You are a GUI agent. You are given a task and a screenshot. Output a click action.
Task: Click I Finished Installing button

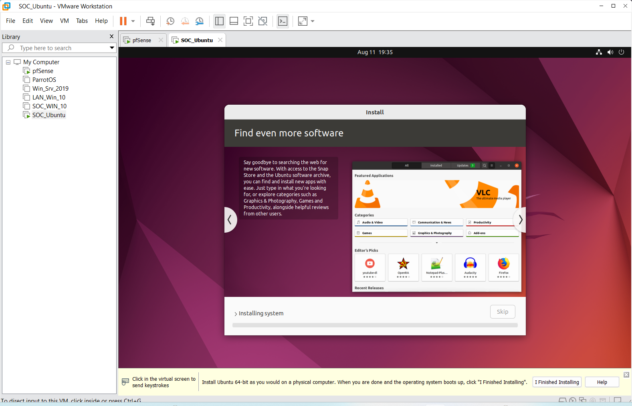pyautogui.click(x=557, y=382)
